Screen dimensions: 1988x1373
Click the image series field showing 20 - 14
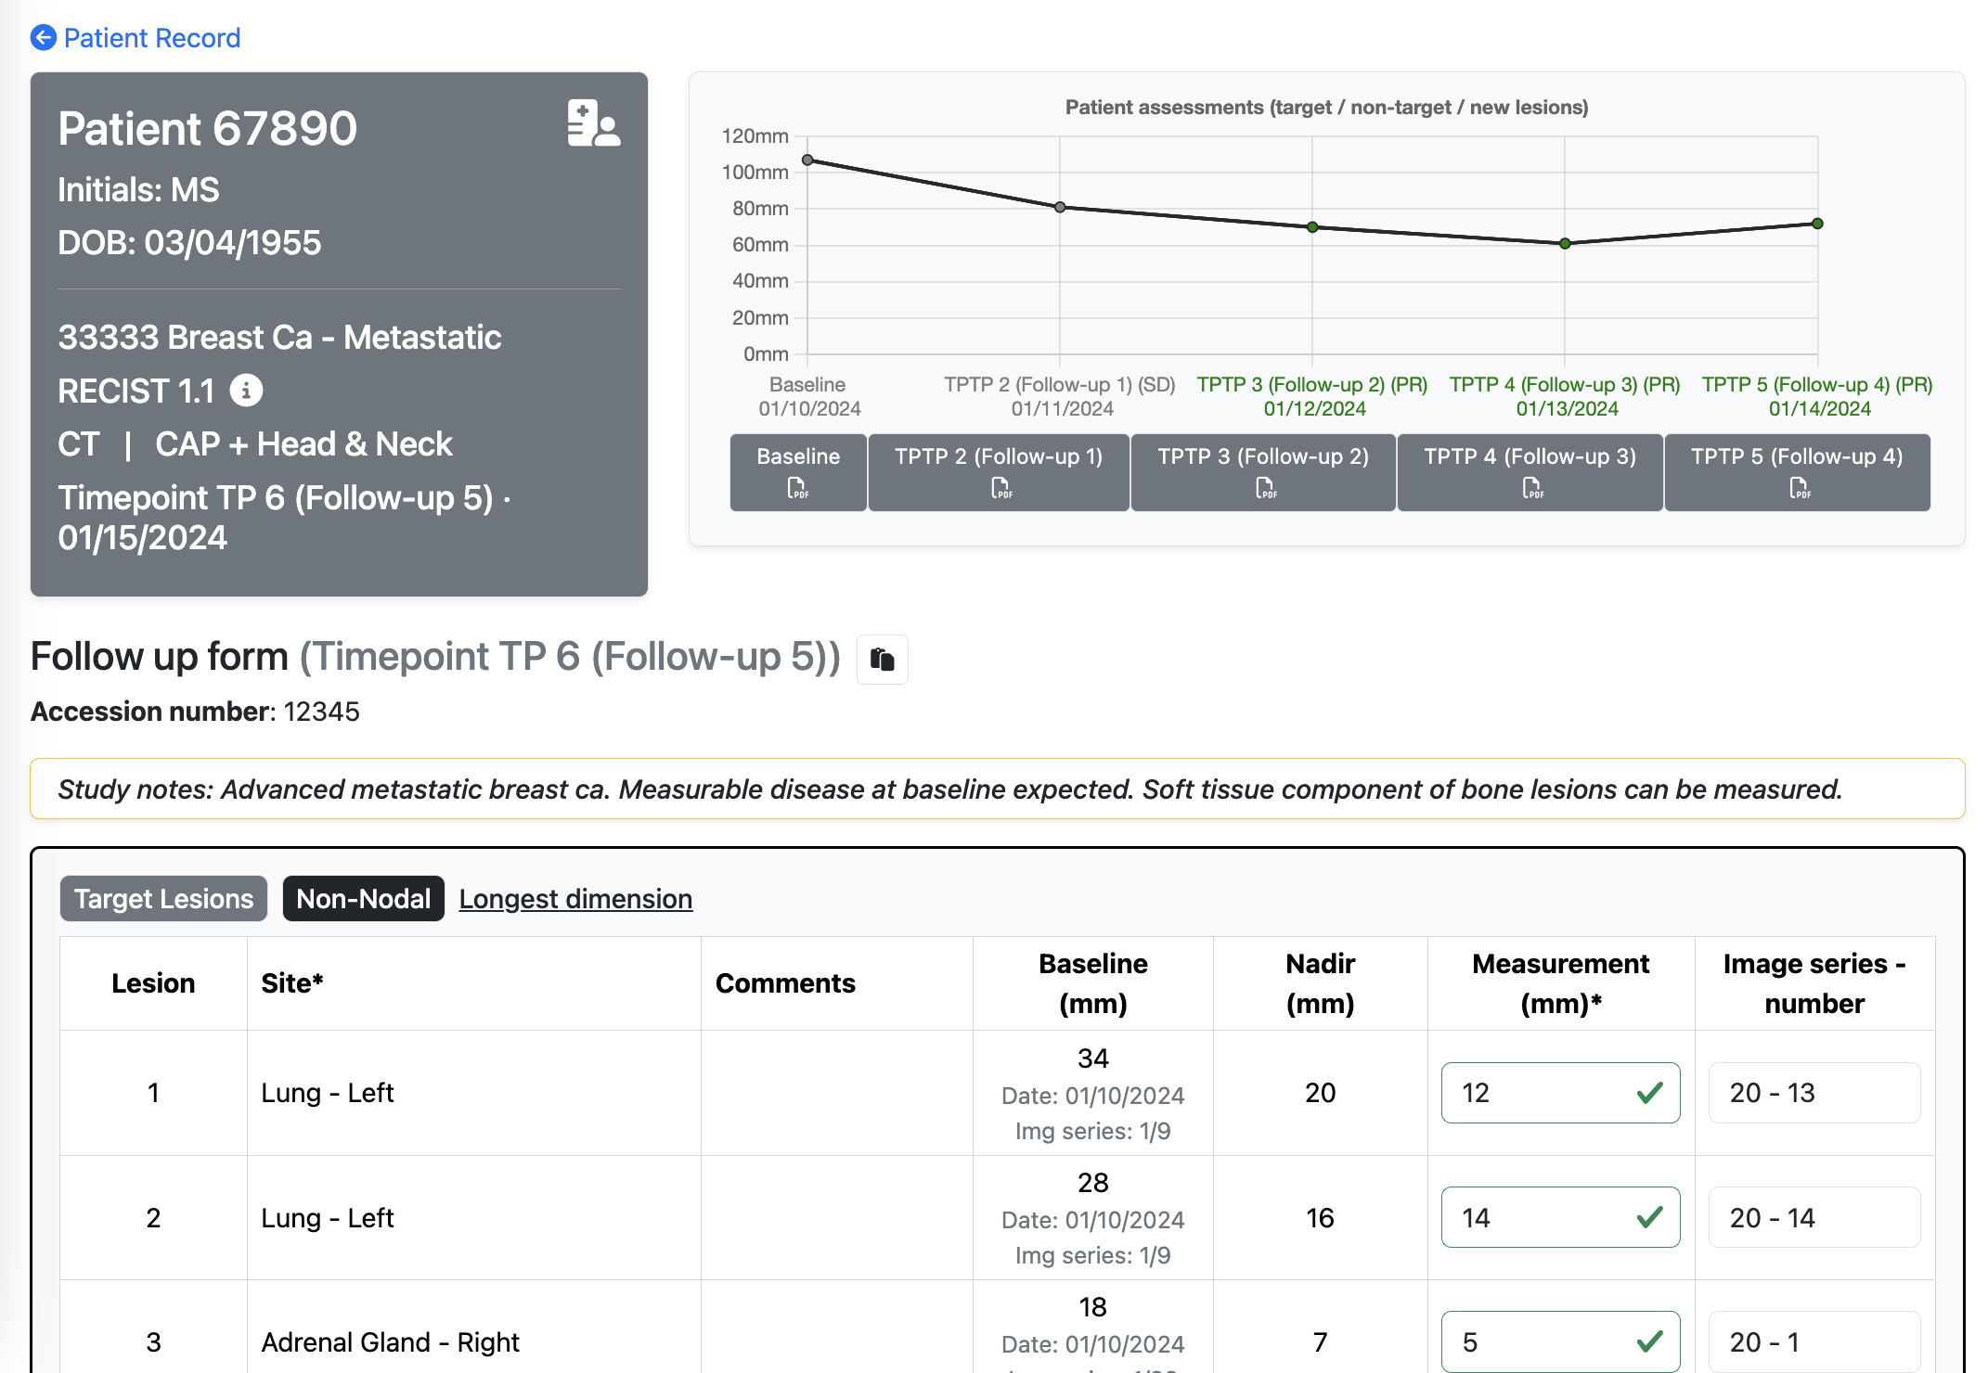pyautogui.click(x=1814, y=1217)
